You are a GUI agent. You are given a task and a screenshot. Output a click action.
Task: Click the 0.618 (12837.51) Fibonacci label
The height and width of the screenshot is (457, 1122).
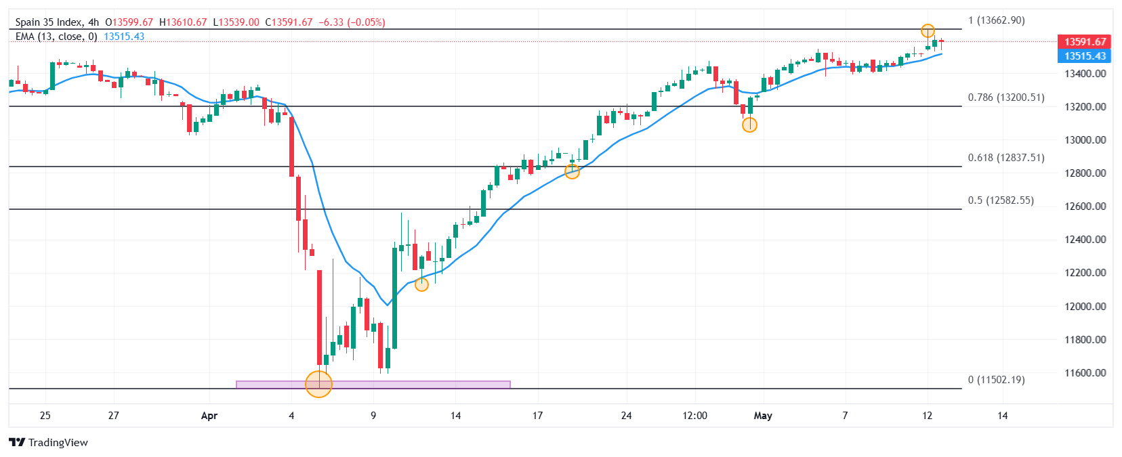[x=1006, y=158]
